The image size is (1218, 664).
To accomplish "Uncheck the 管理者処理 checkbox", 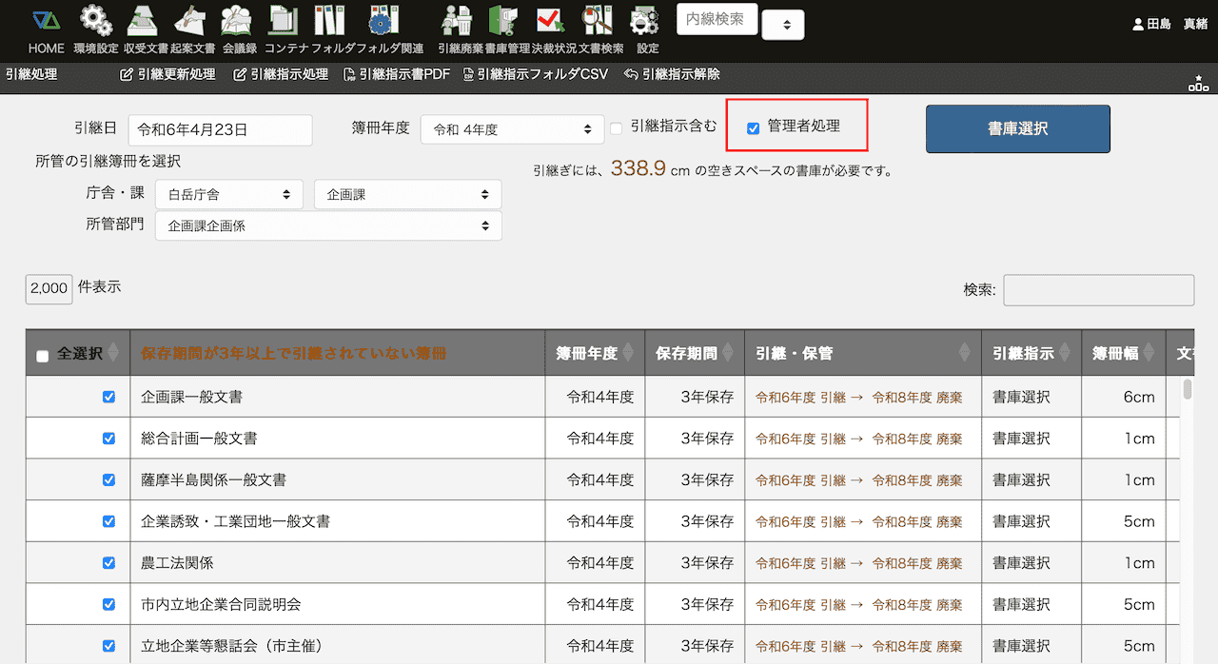I will coord(754,128).
